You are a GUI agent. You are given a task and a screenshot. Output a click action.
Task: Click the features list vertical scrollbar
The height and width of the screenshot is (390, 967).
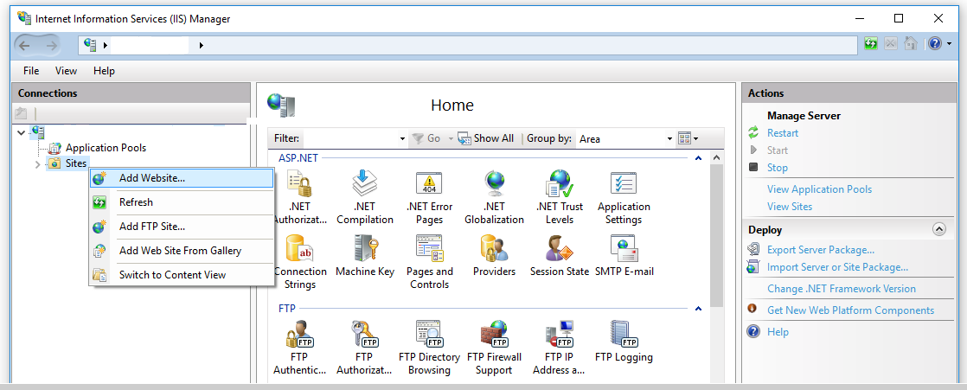point(715,235)
